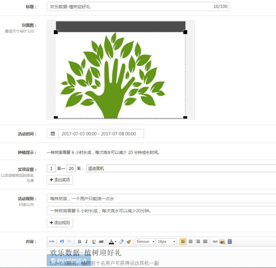276x268 pixels.
Task: Toggle underline formatting
Action: point(94,242)
